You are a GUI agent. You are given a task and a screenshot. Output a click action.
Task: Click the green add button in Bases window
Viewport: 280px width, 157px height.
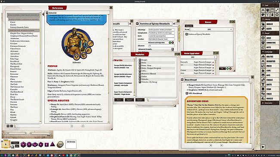[x=228, y=69]
